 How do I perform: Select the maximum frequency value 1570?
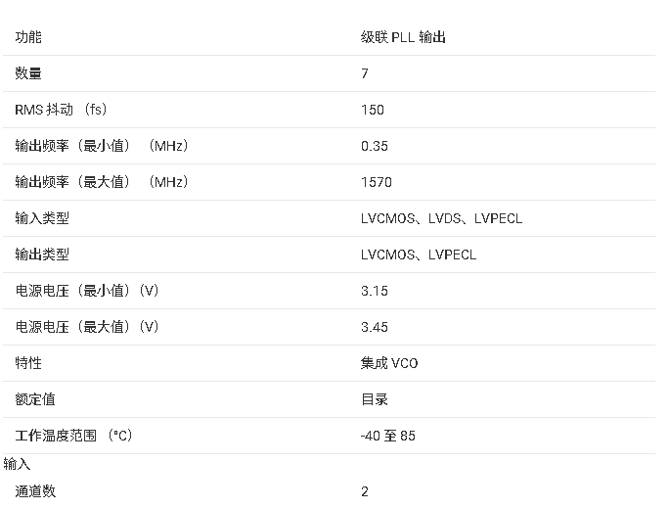[377, 182]
